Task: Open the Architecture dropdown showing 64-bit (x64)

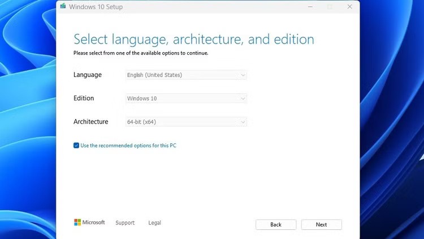Action: [185, 122]
